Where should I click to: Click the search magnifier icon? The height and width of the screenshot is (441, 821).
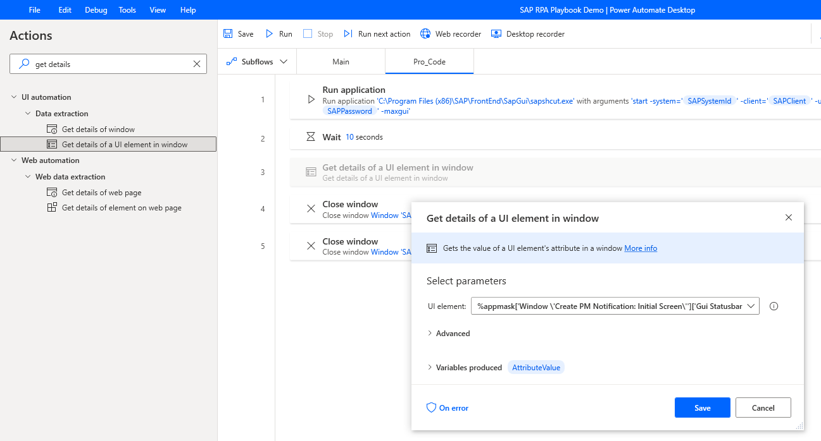[x=24, y=64]
